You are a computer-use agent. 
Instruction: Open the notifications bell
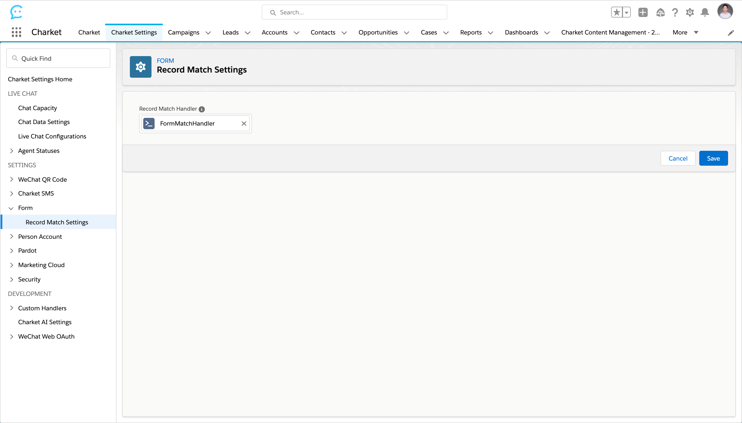coord(705,12)
